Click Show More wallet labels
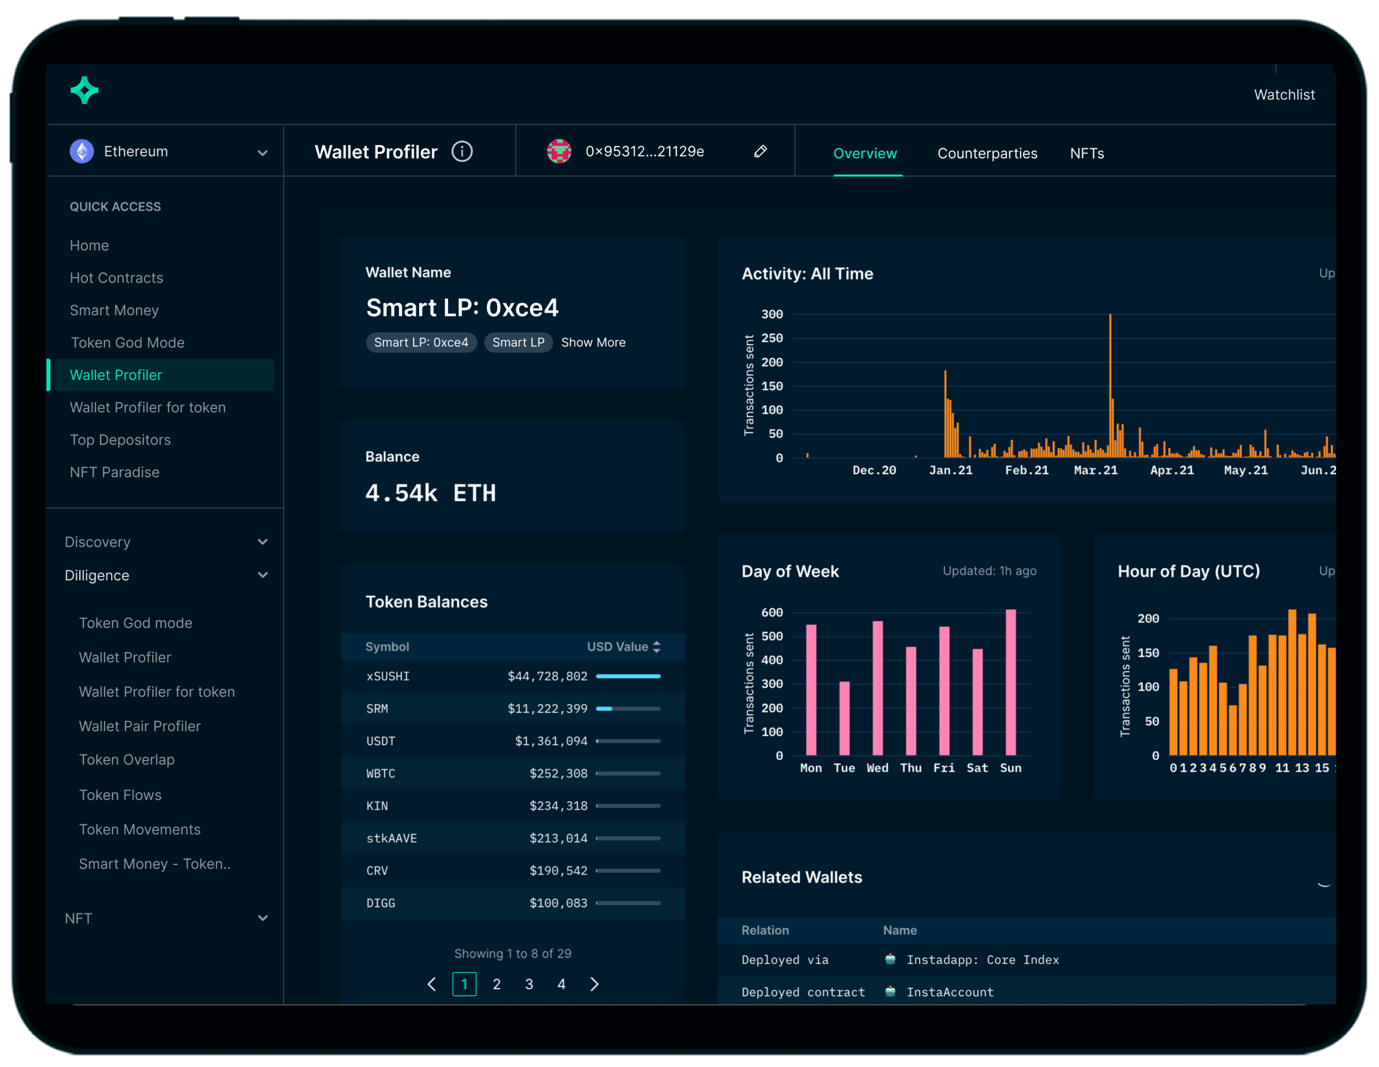Screen dimensions: 1379x1067 coord(593,342)
